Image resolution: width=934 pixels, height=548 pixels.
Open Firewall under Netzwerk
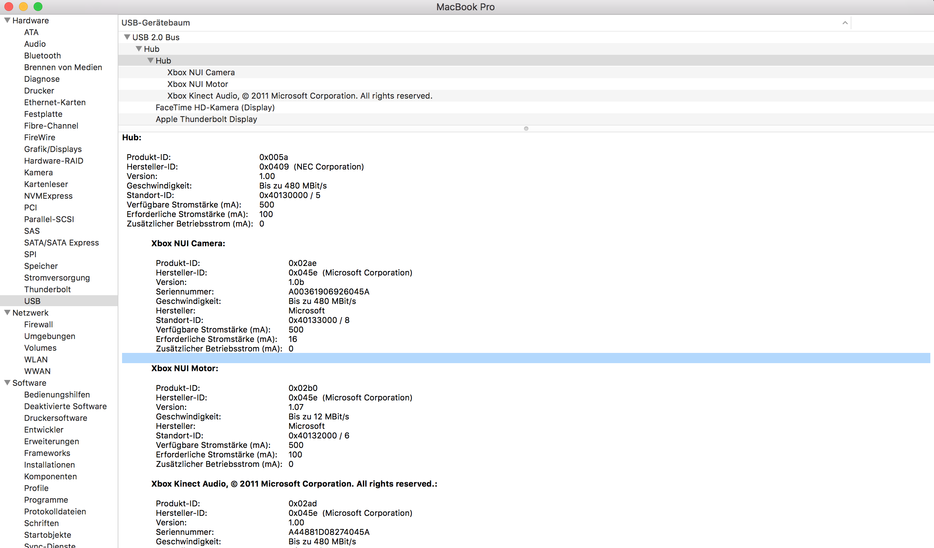pyautogui.click(x=38, y=324)
